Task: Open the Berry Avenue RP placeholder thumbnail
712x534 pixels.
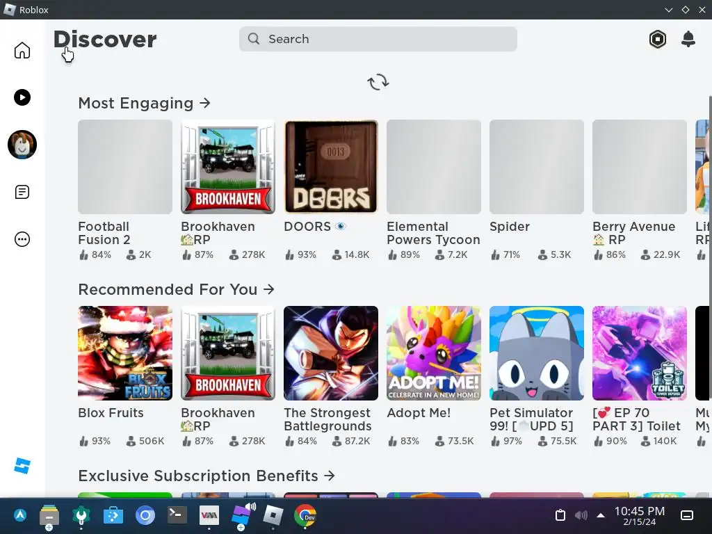Action: [640, 167]
